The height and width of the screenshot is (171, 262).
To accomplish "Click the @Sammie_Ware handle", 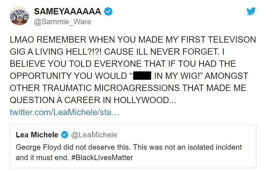I will (x=62, y=22).
